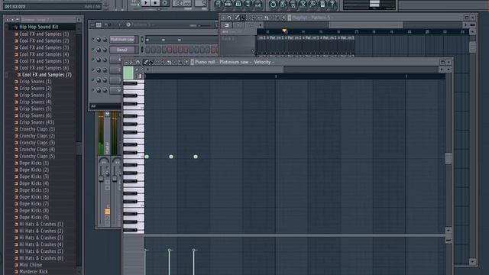Open Cool FX and Samples (7) in browser
This screenshot has width=489, height=275.
[x=47, y=75]
